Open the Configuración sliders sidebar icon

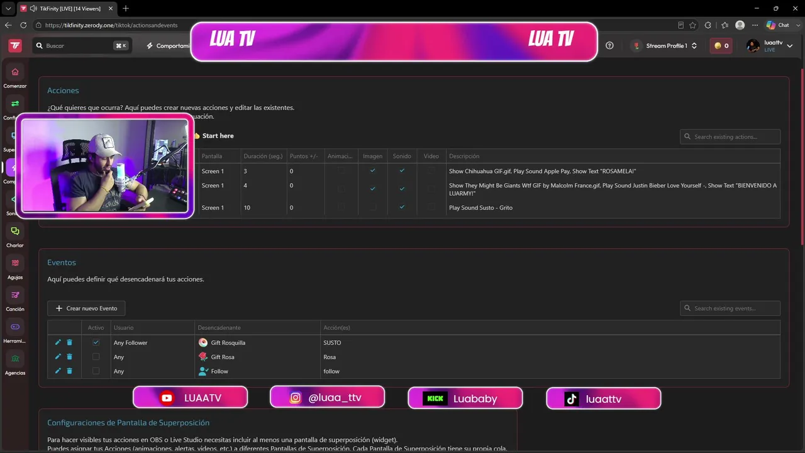[x=15, y=104]
